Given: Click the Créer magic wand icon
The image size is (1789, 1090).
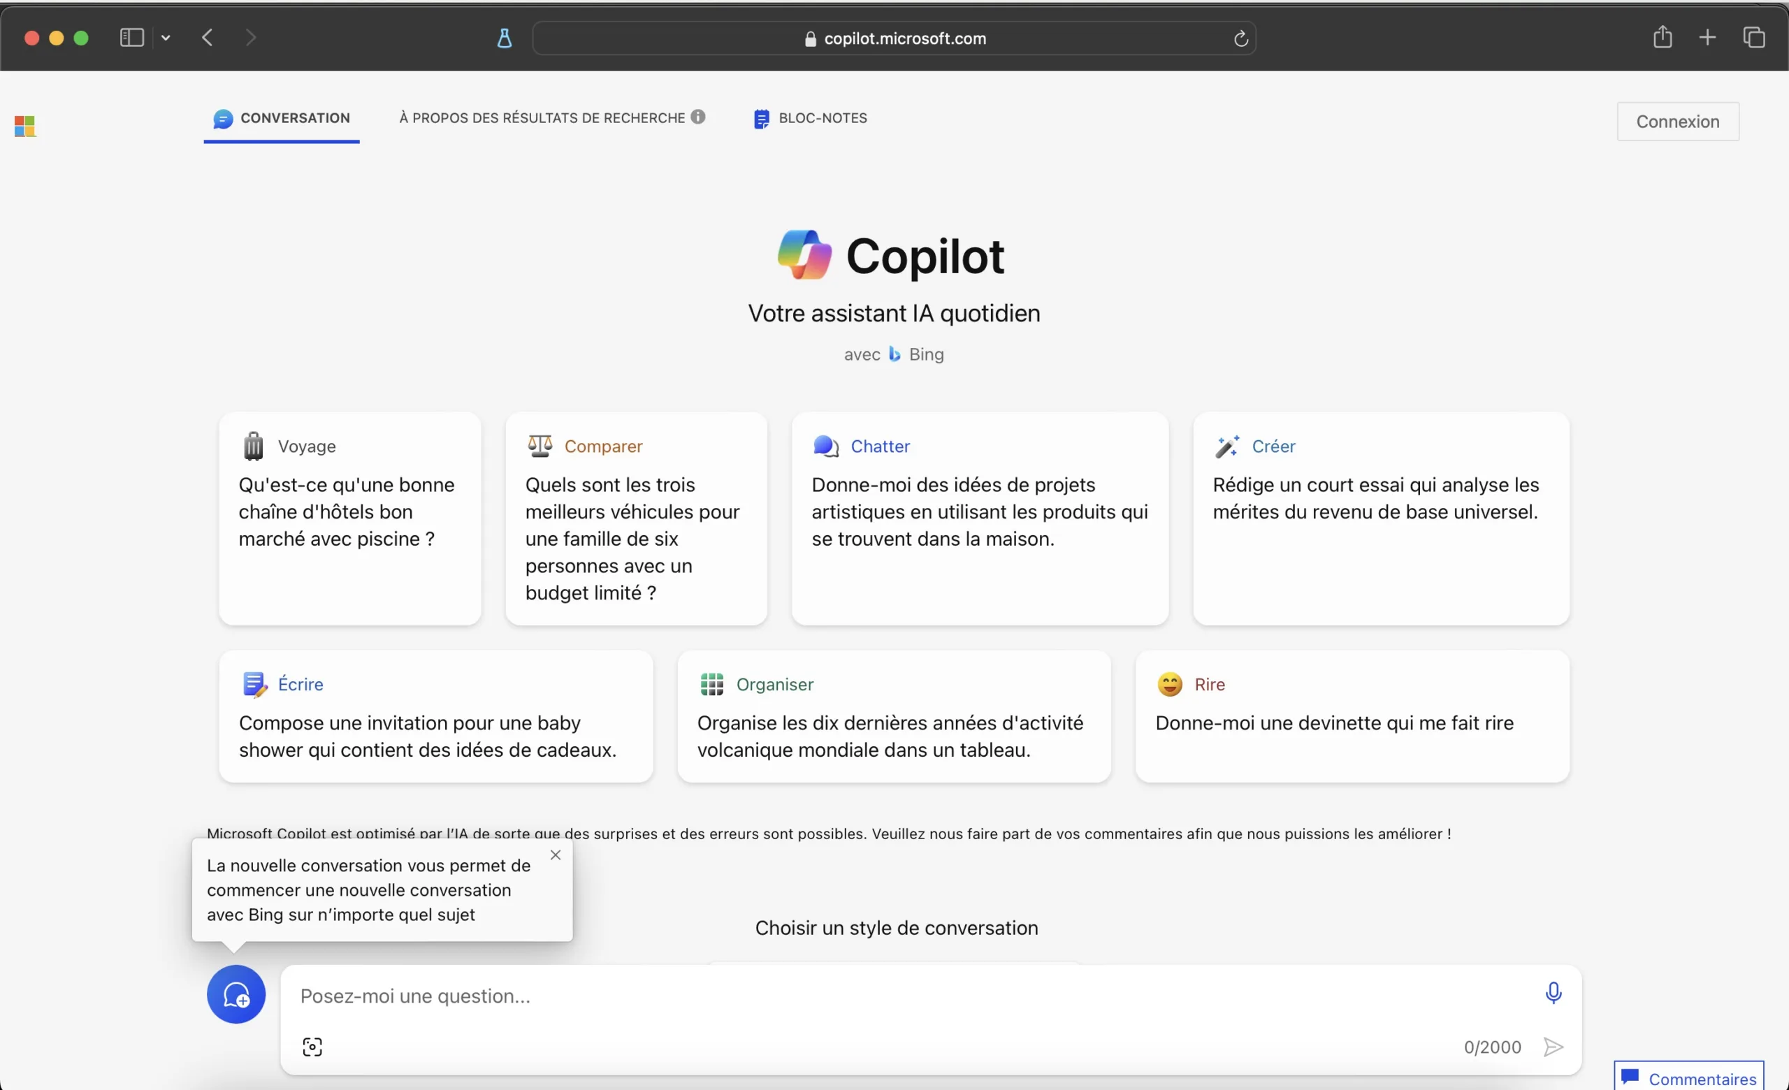Looking at the screenshot, I should point(1227,446).
